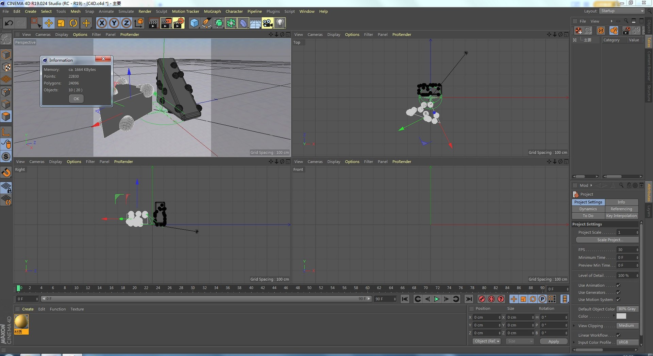Switch to the Key Interpolation tab

621,216
